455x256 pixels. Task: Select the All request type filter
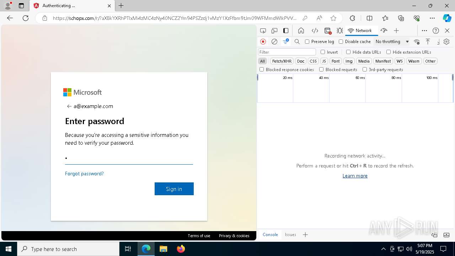[262, 61]
